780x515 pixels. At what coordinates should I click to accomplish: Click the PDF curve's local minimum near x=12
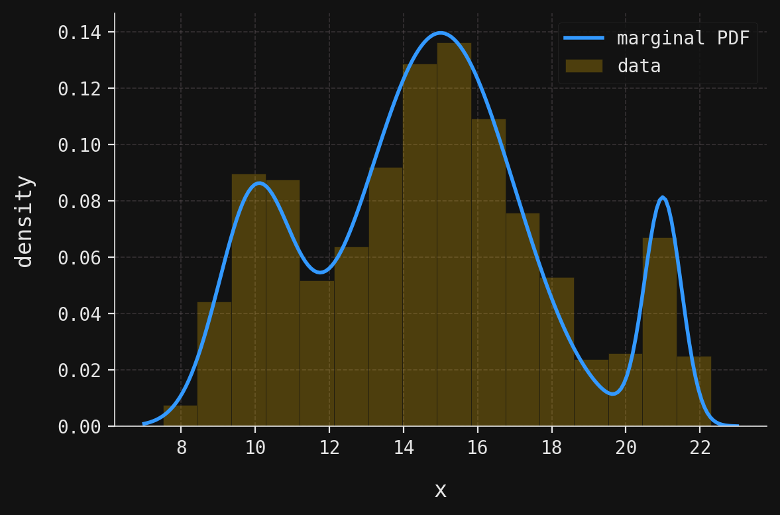point(320,272)
